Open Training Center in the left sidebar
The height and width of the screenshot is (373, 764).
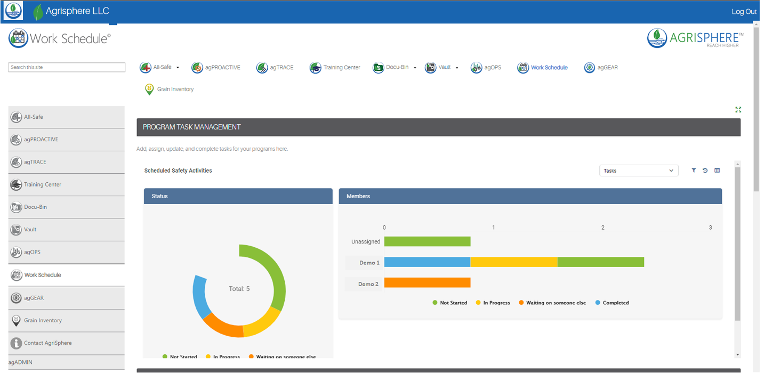click(x=67, y=184)
